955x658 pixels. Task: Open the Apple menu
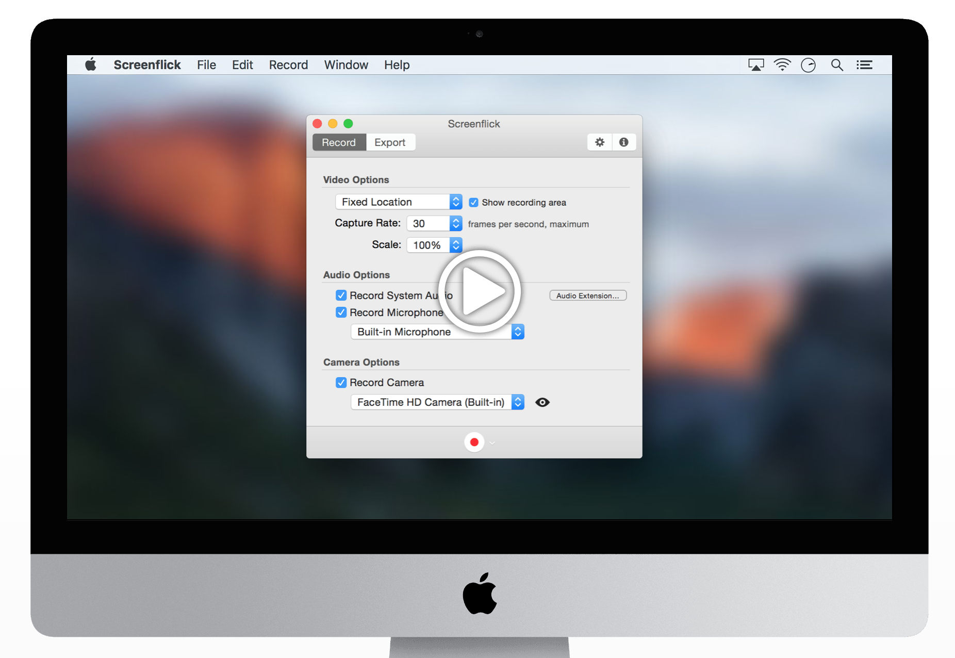point(91,64)
